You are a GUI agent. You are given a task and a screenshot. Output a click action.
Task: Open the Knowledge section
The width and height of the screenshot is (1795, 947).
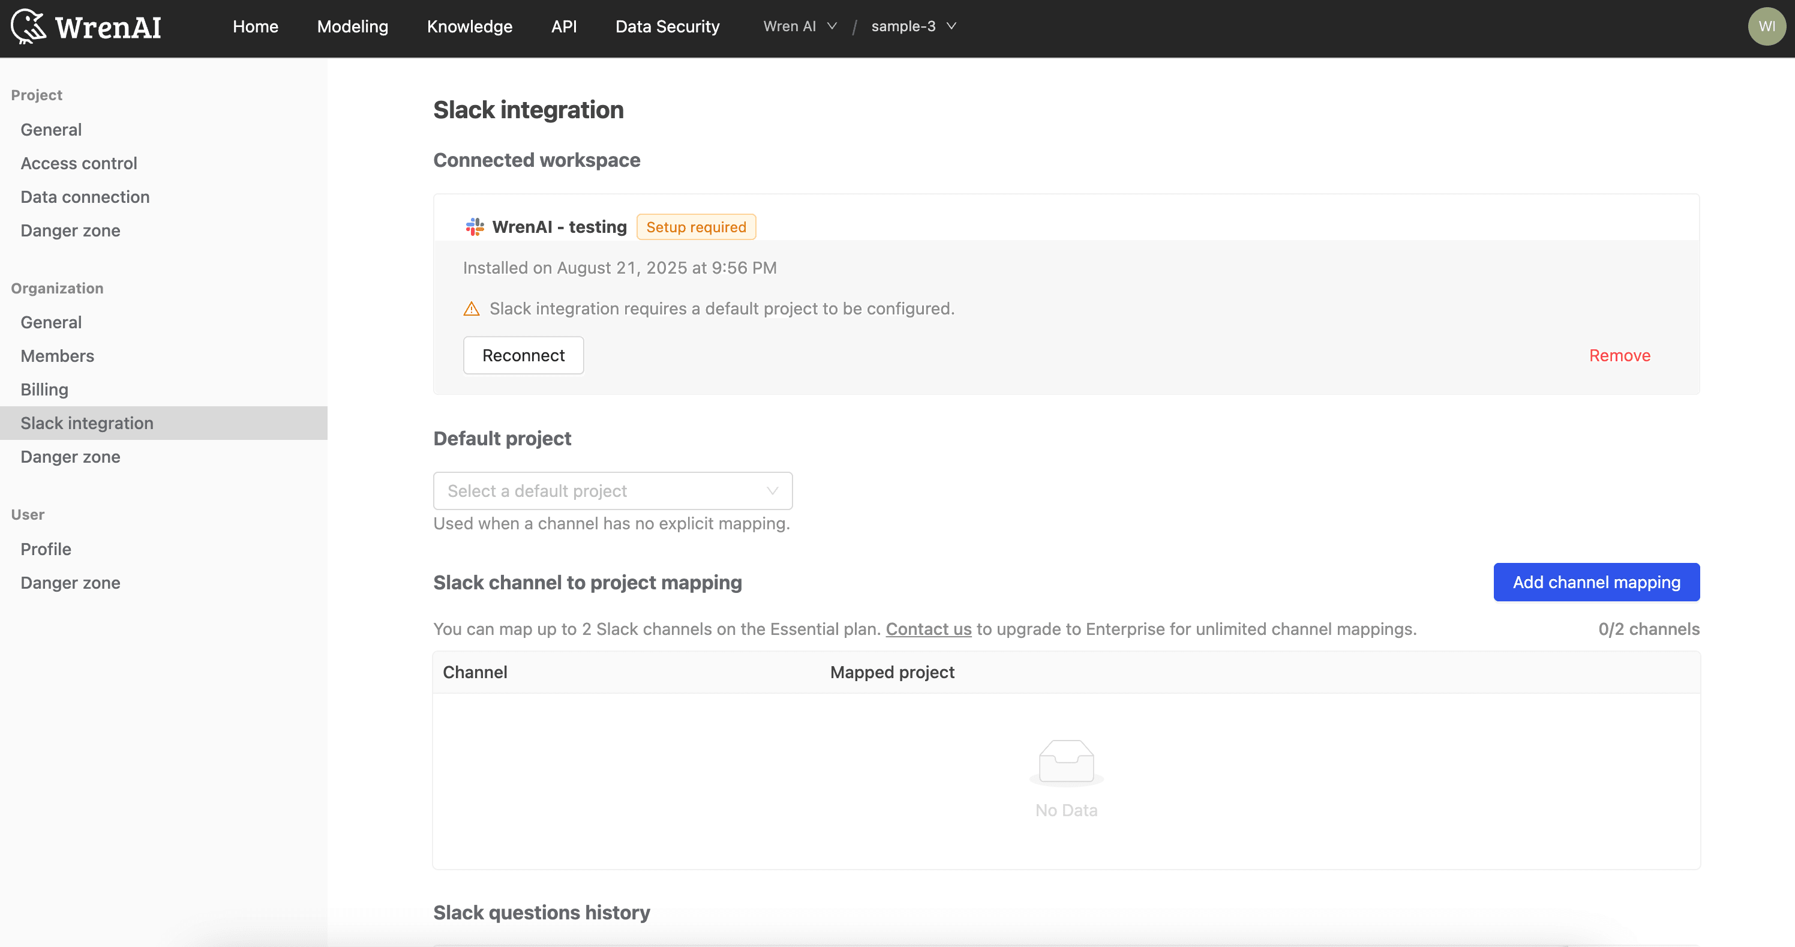[x=469, y=26]
